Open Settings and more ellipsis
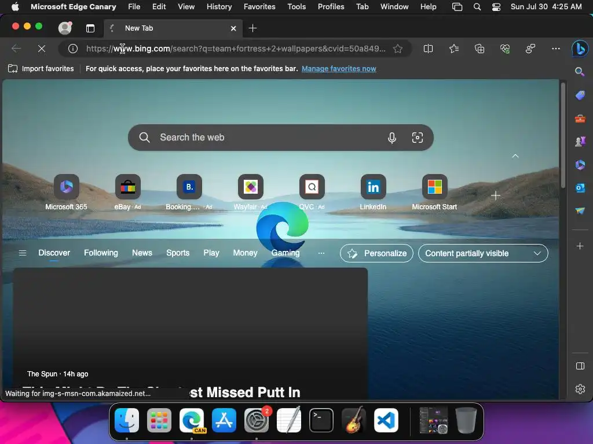 [555, 49]
